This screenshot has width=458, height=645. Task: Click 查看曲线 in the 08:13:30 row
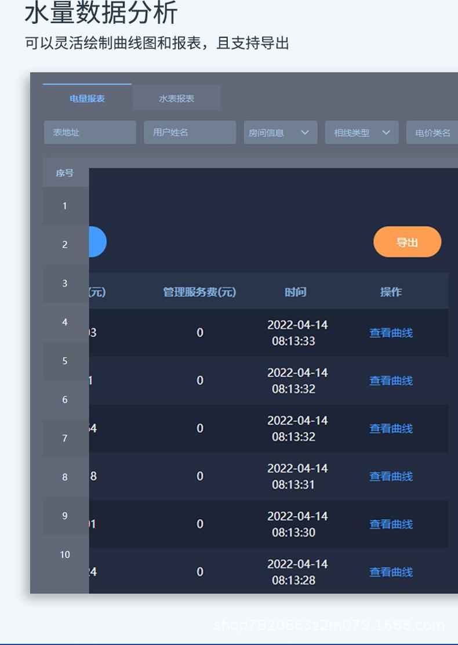click(x=391, y=524)
